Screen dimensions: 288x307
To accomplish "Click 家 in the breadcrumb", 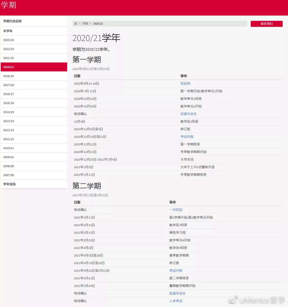I will point(76,23).
